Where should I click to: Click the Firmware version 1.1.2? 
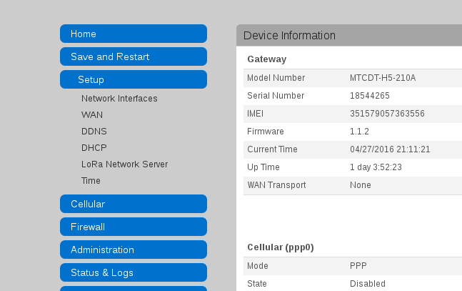[359, 132]
